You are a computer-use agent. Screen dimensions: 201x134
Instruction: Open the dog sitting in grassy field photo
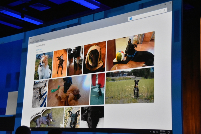coord(129,86)
